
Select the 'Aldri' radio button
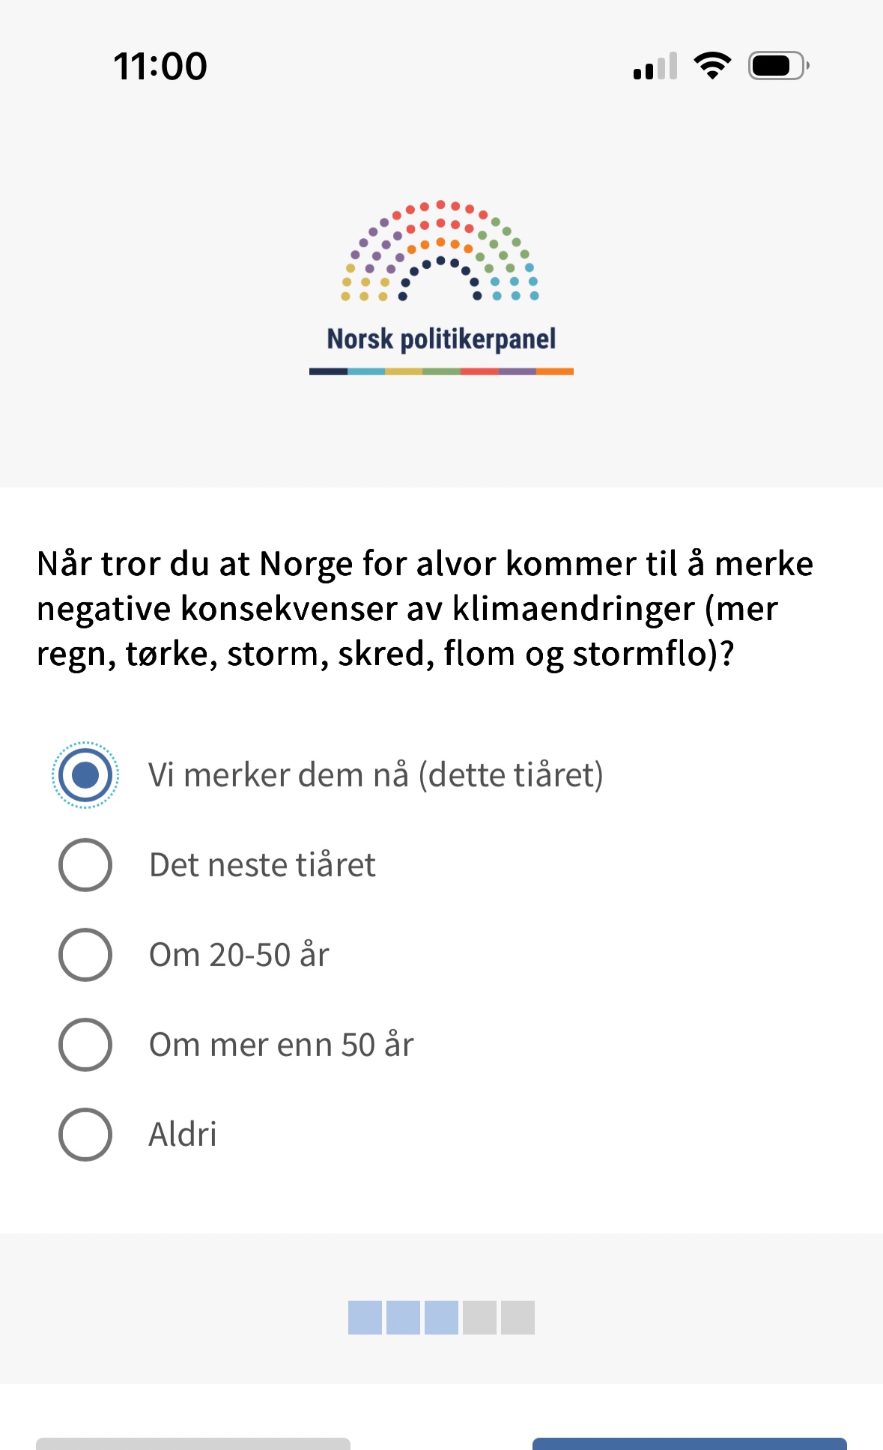pyautogui.click(x=85, y=1135)
